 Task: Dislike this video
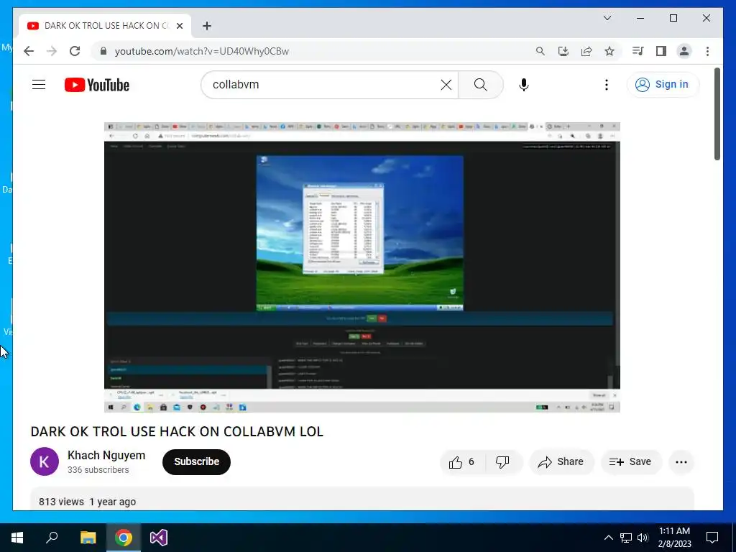point(503,462)
